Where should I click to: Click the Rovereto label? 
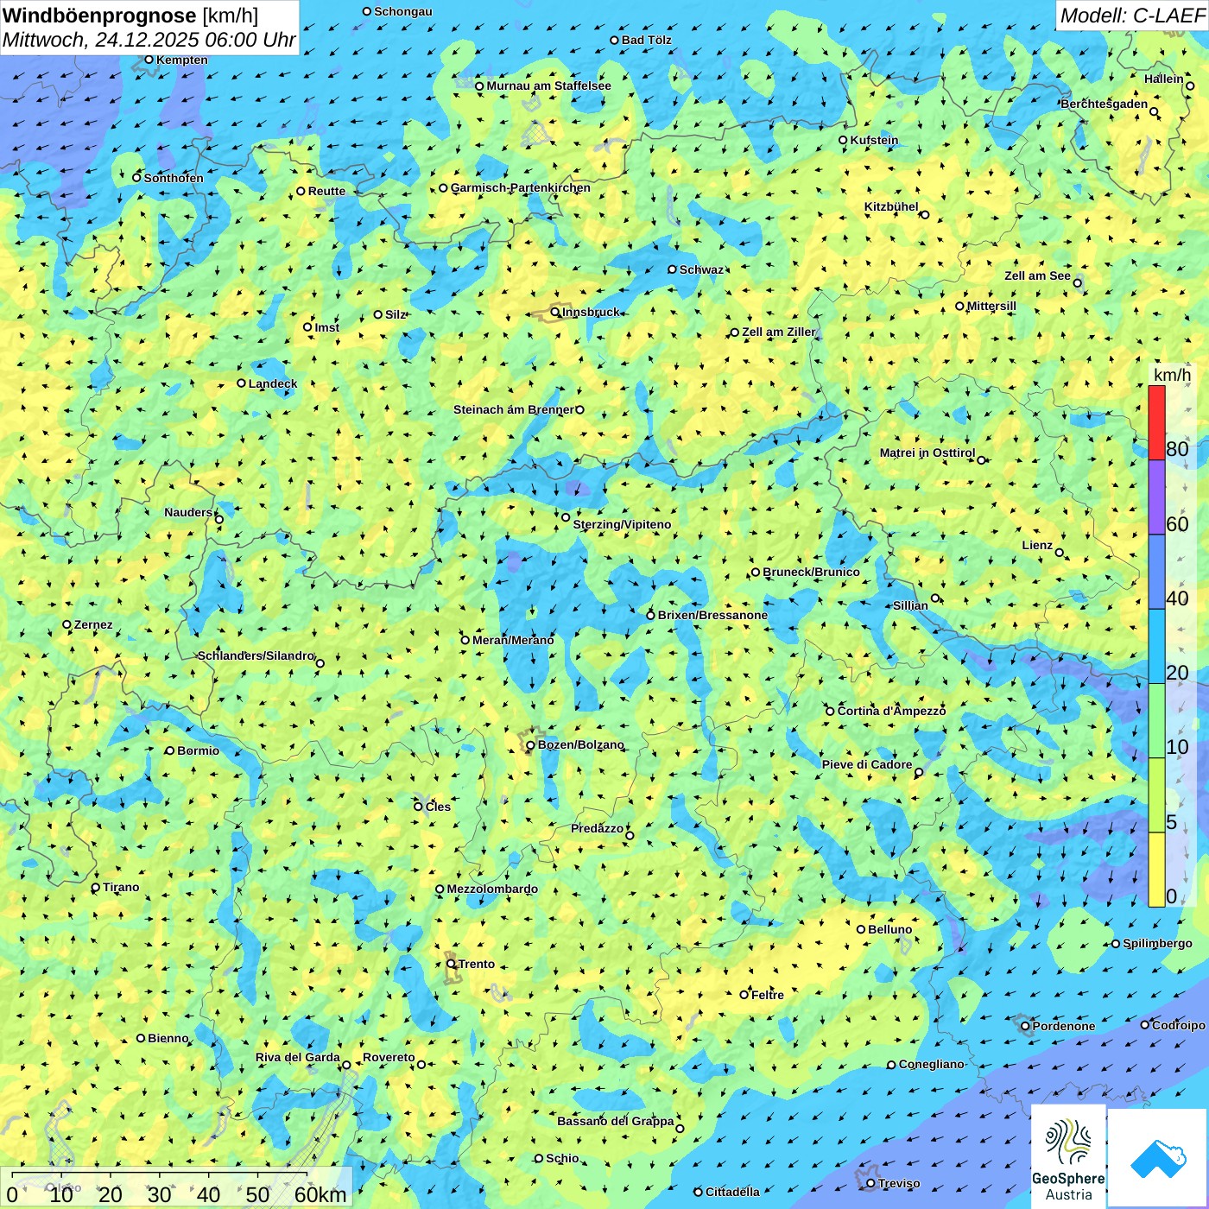click(389, 1057)
